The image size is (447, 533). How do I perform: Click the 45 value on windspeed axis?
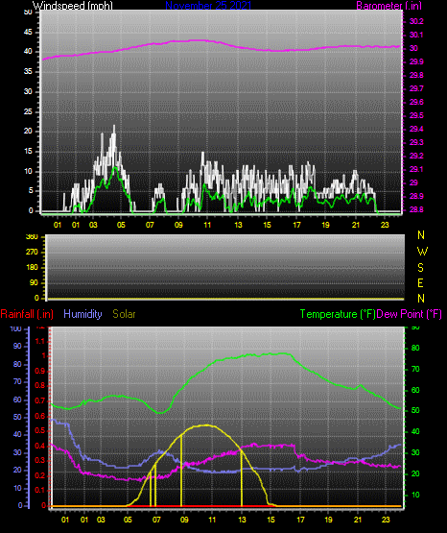click(x=29, y=33)
